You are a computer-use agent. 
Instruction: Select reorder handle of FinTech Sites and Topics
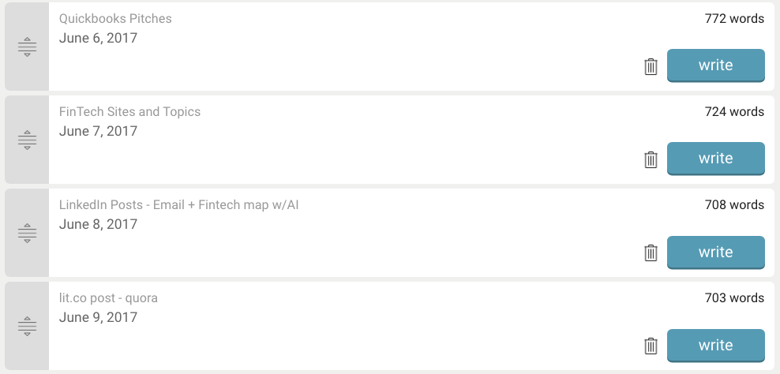(27, 140)
